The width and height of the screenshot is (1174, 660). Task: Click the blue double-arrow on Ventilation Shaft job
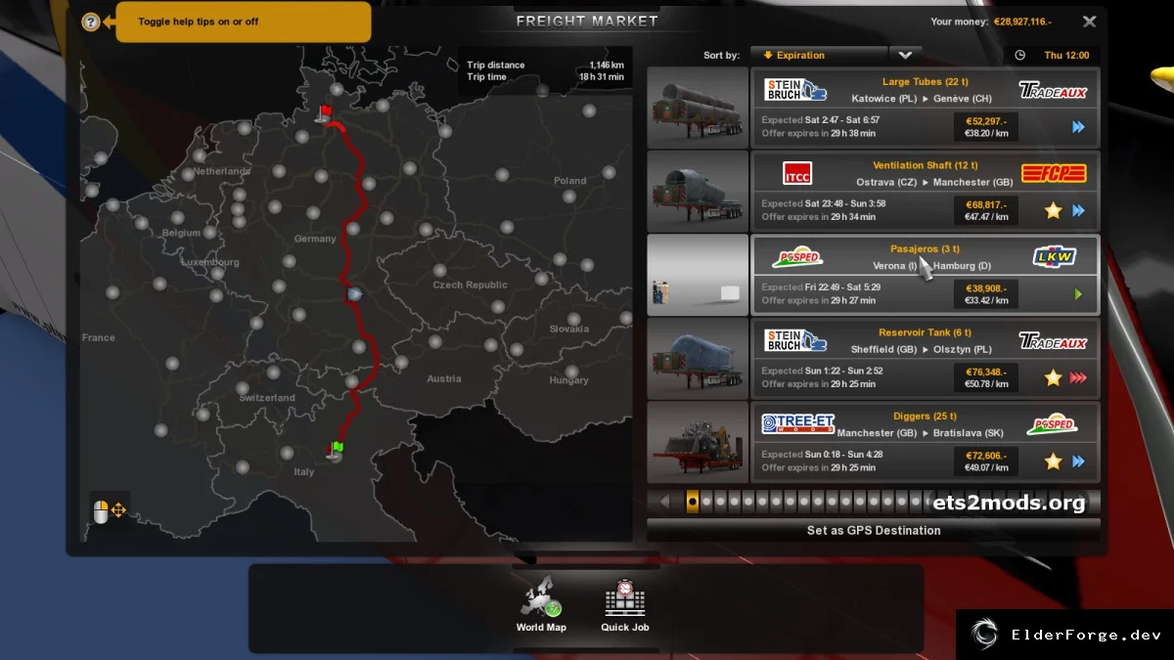tap(1078, 210)
